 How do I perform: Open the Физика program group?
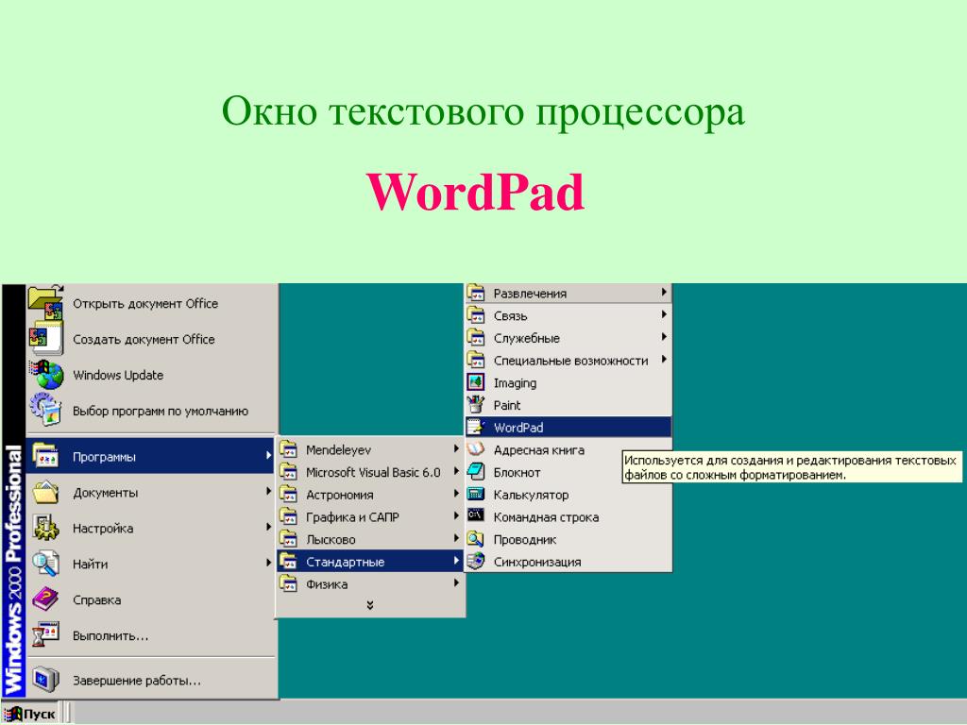(x=369, y=583)
